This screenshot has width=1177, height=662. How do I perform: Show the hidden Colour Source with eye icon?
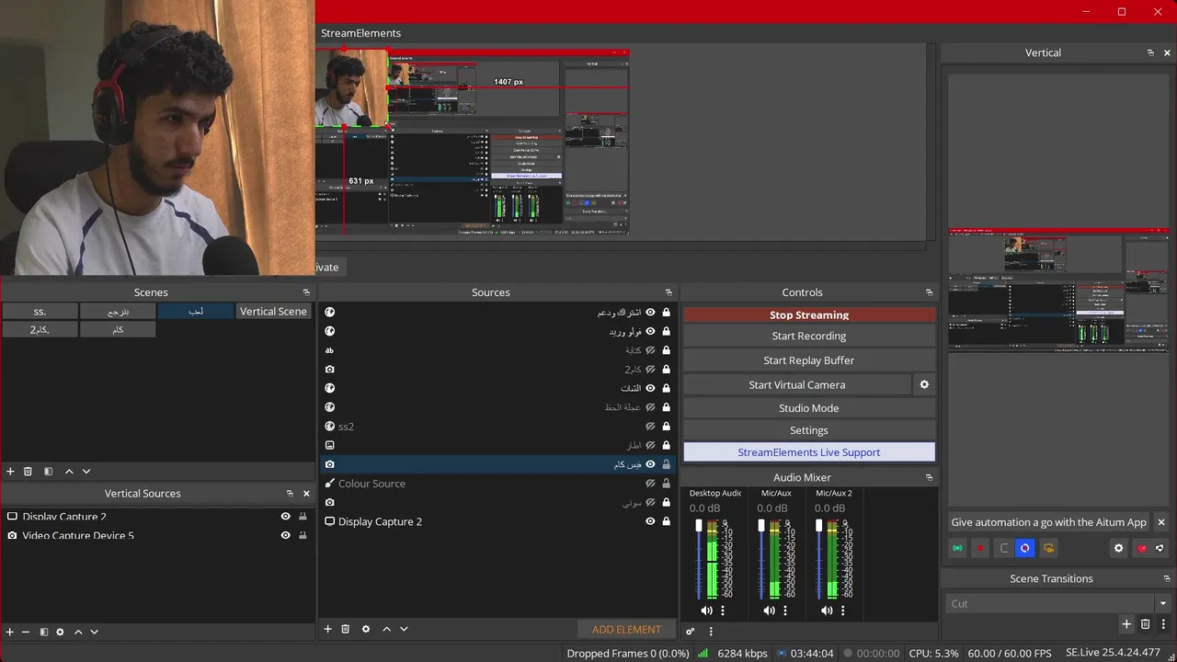coord(650,484)
